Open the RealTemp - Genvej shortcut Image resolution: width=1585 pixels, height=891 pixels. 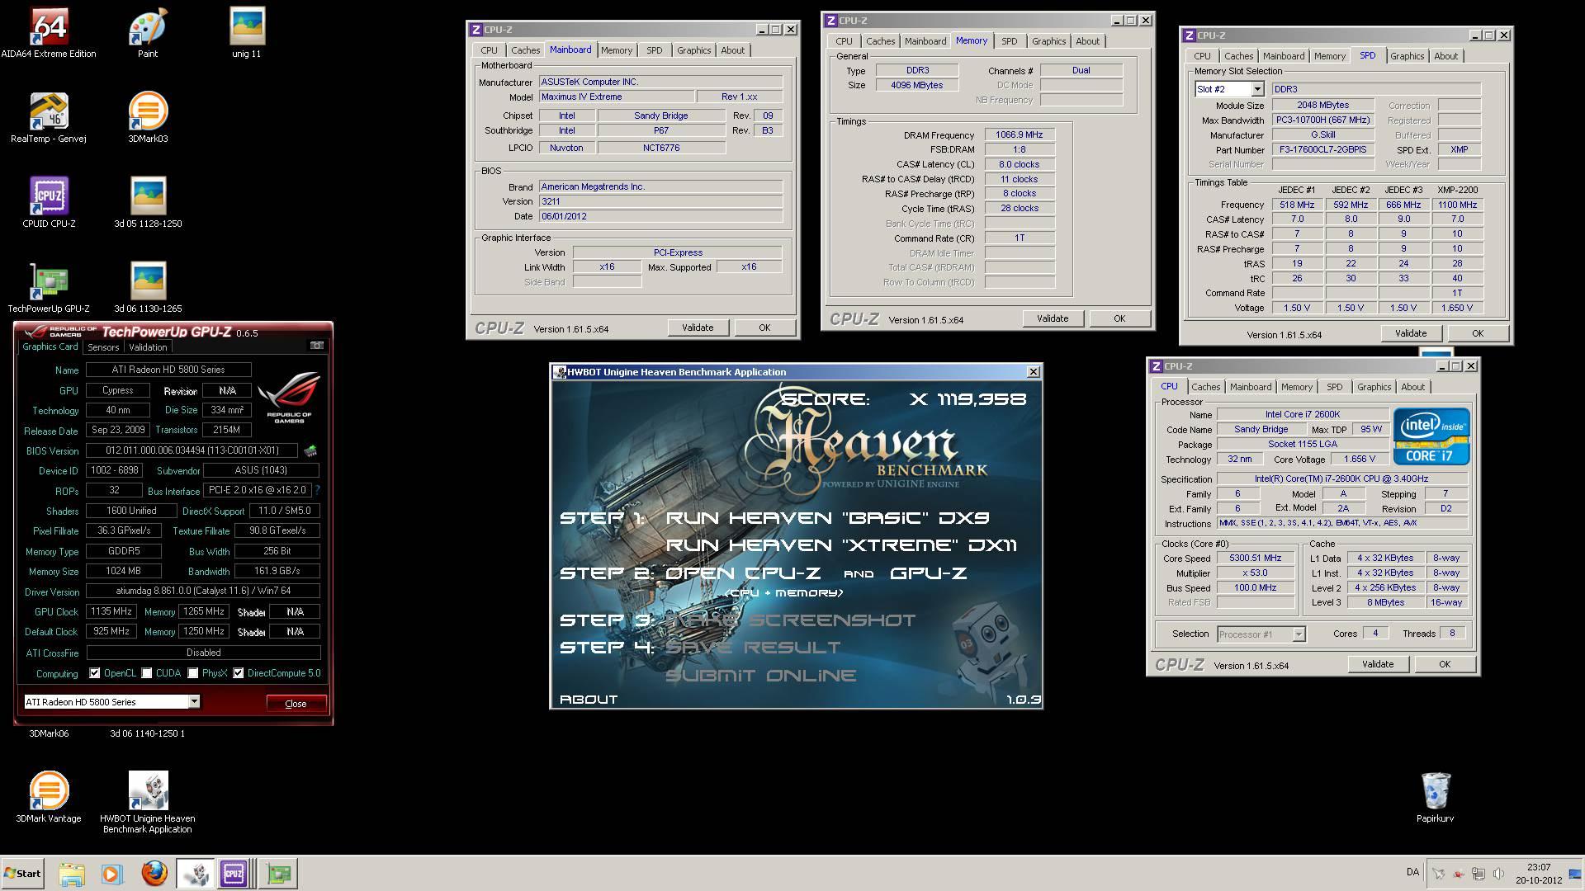click(49, 118)
